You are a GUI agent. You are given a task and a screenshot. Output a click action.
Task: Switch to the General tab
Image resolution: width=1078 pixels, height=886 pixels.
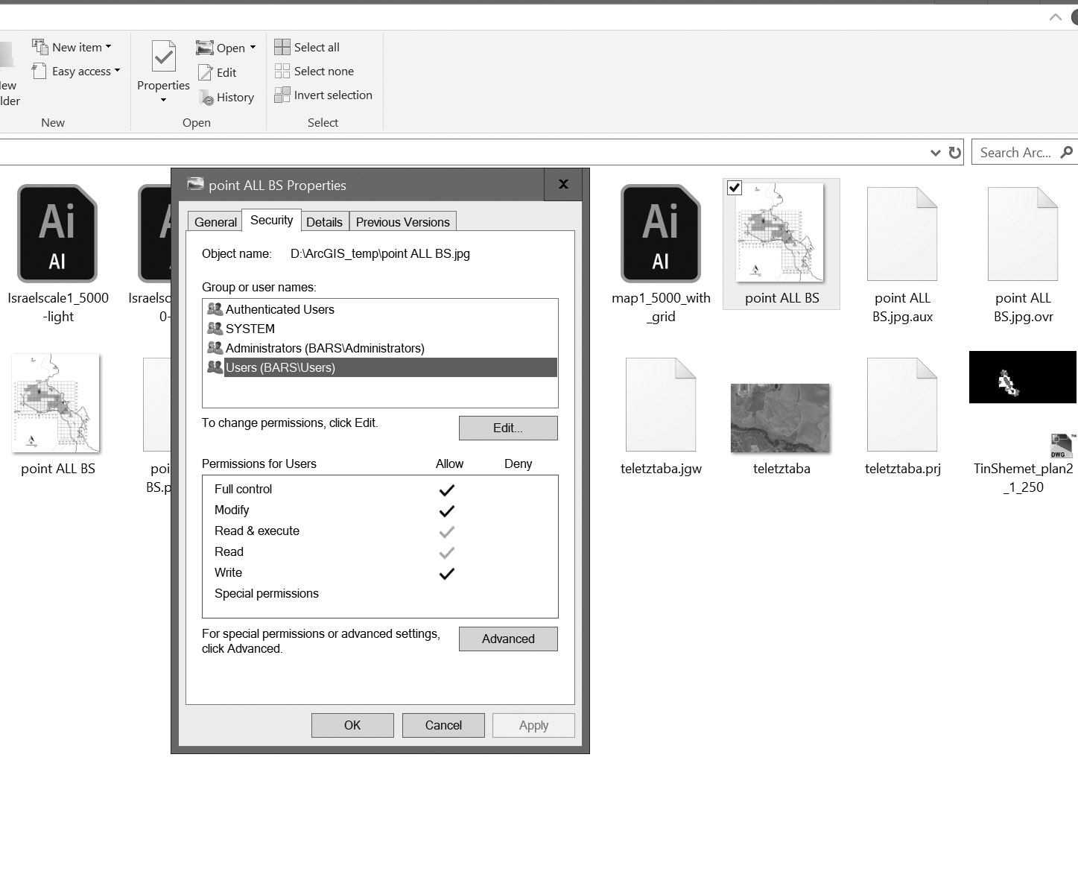[215, 222]
